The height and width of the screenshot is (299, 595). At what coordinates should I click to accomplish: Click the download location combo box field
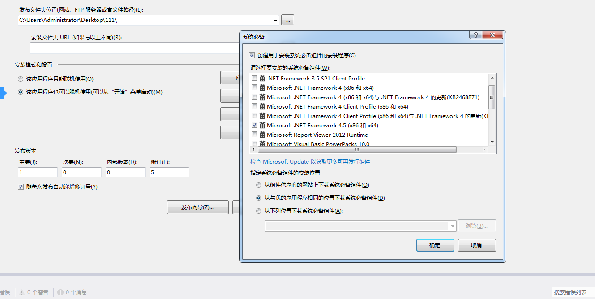coord(360,226)
